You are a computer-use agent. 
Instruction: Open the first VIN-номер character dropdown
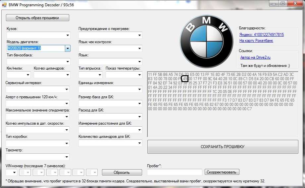(x=12, y=172)
